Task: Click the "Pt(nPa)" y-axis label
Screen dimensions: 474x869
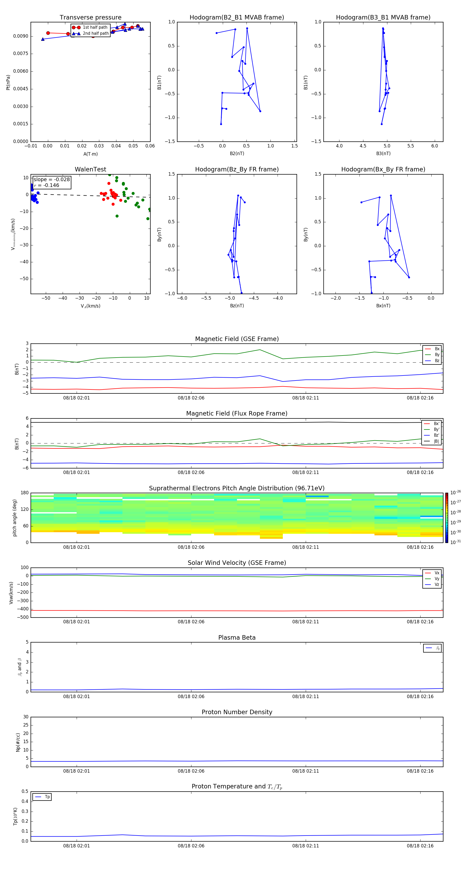Action: 8,82
